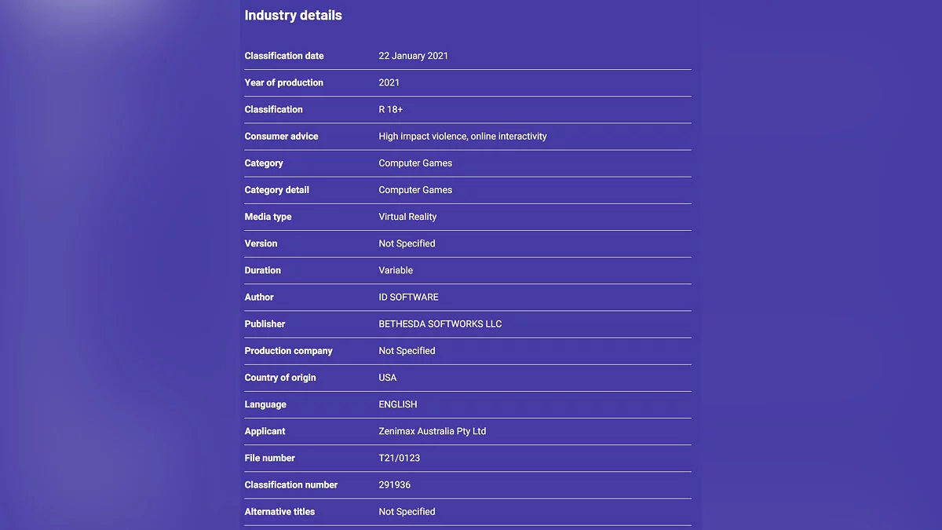Click the Duration value Variable
Screen dimensions: 942x530
click(x=396, y=270)
